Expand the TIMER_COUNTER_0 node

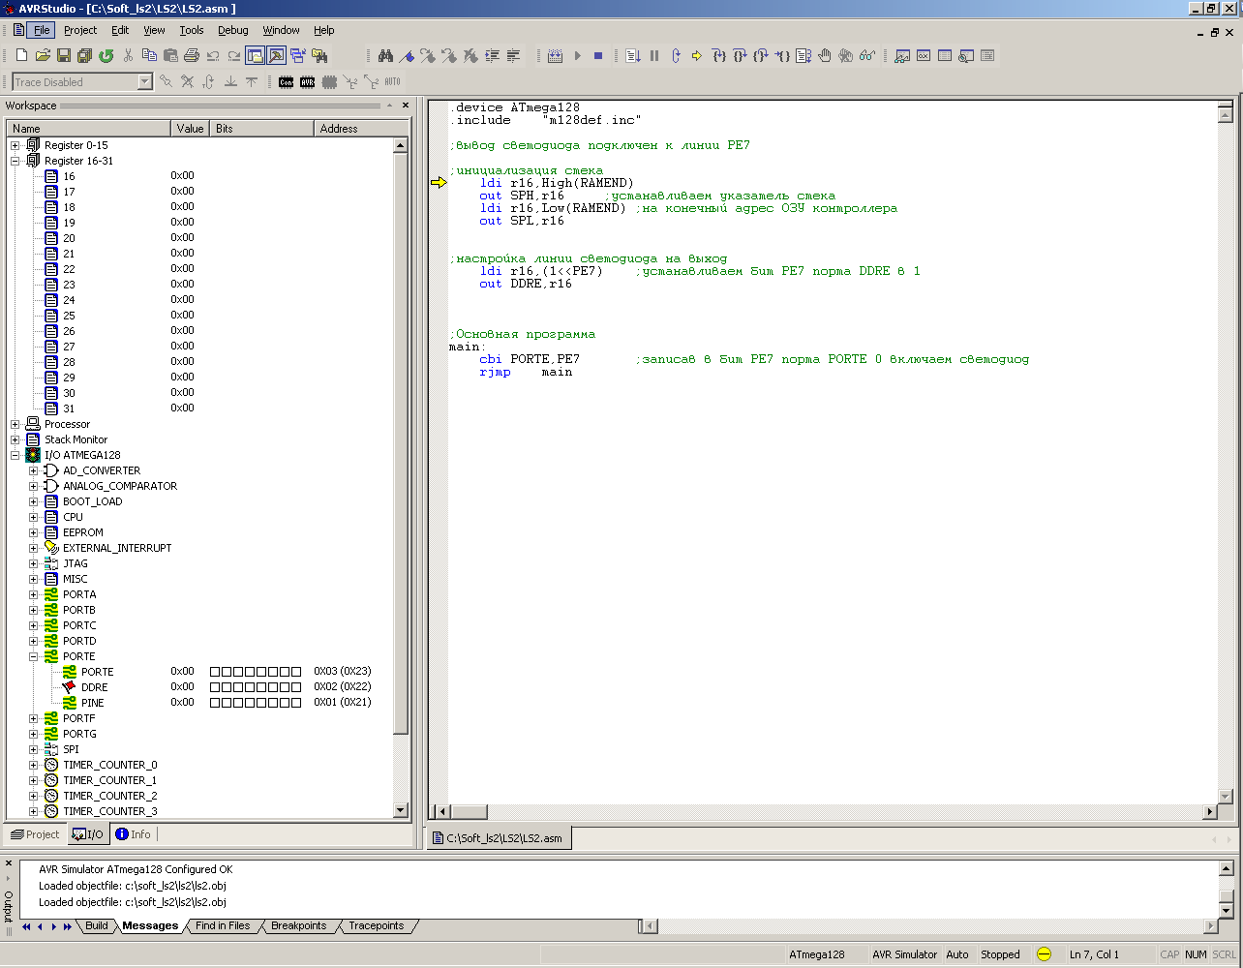(x=34, y=765)
